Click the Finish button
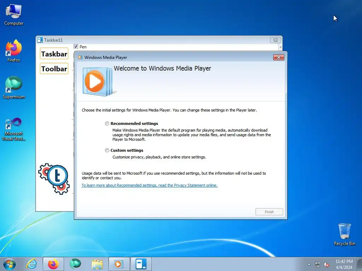Screen dimensions: 362x271 pyautogui.click(x=269, y=212)
